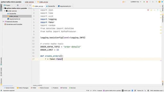
Task: Run the current file with the green play button
Action: 144,2
